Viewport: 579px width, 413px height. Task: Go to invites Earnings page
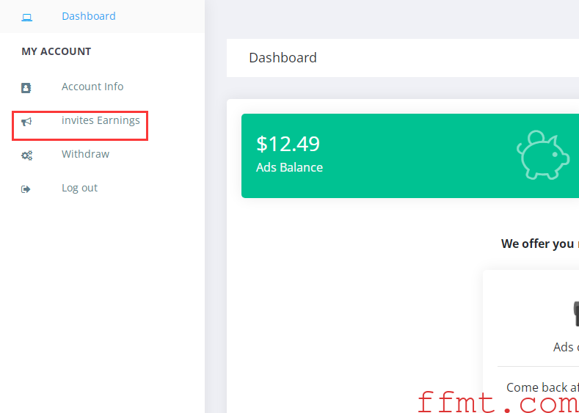click(101, 120)
